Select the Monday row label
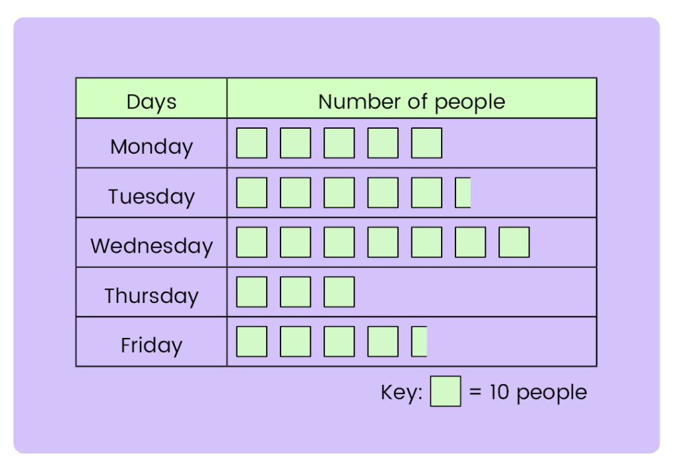The height and width of the screenshot is (466, 676). tap(151, 146)
